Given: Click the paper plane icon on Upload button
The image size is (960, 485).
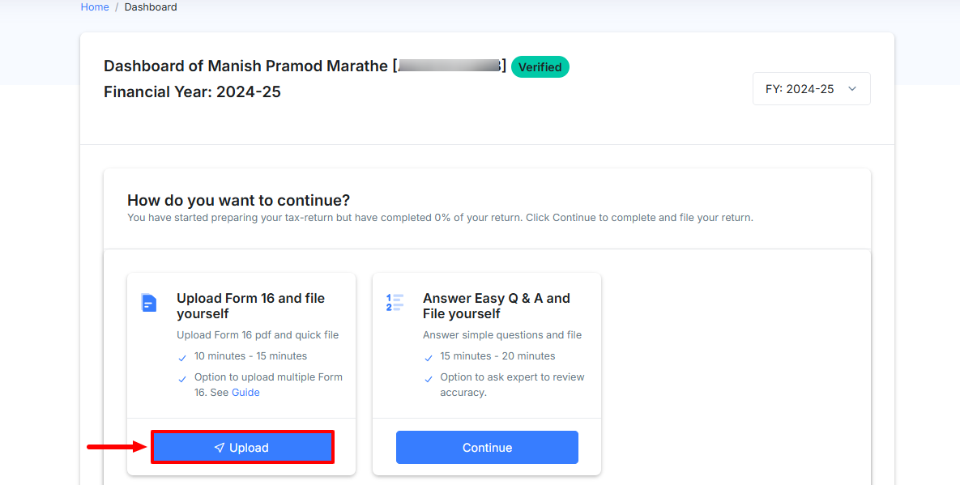Looking at the screenshot, I should click(220, 448).
